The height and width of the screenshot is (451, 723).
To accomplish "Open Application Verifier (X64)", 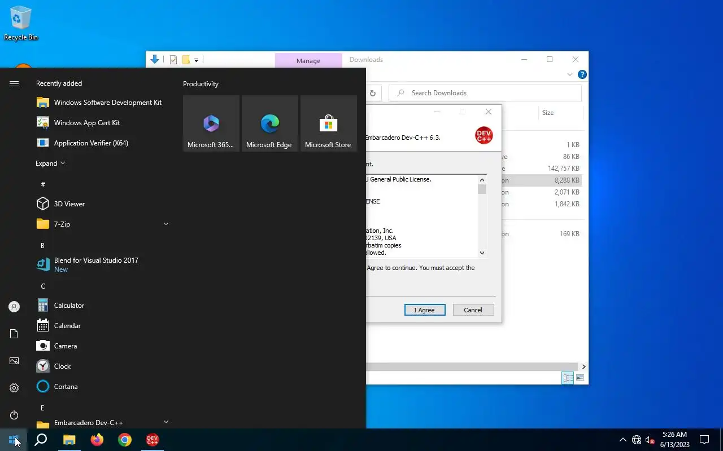I will click(102, 143).
